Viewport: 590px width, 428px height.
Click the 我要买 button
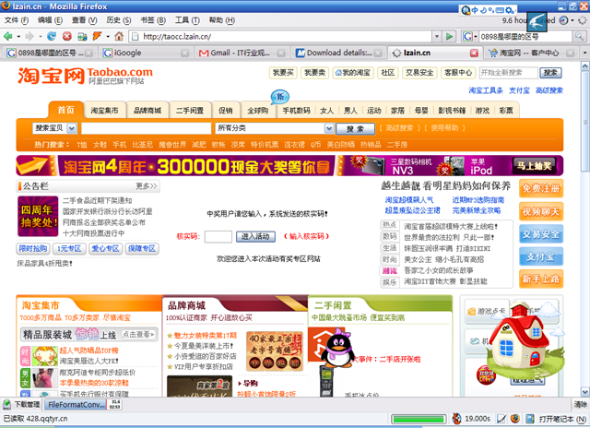coord(283,73)
